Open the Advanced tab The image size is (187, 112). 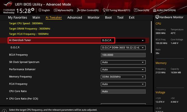[75, 18]
